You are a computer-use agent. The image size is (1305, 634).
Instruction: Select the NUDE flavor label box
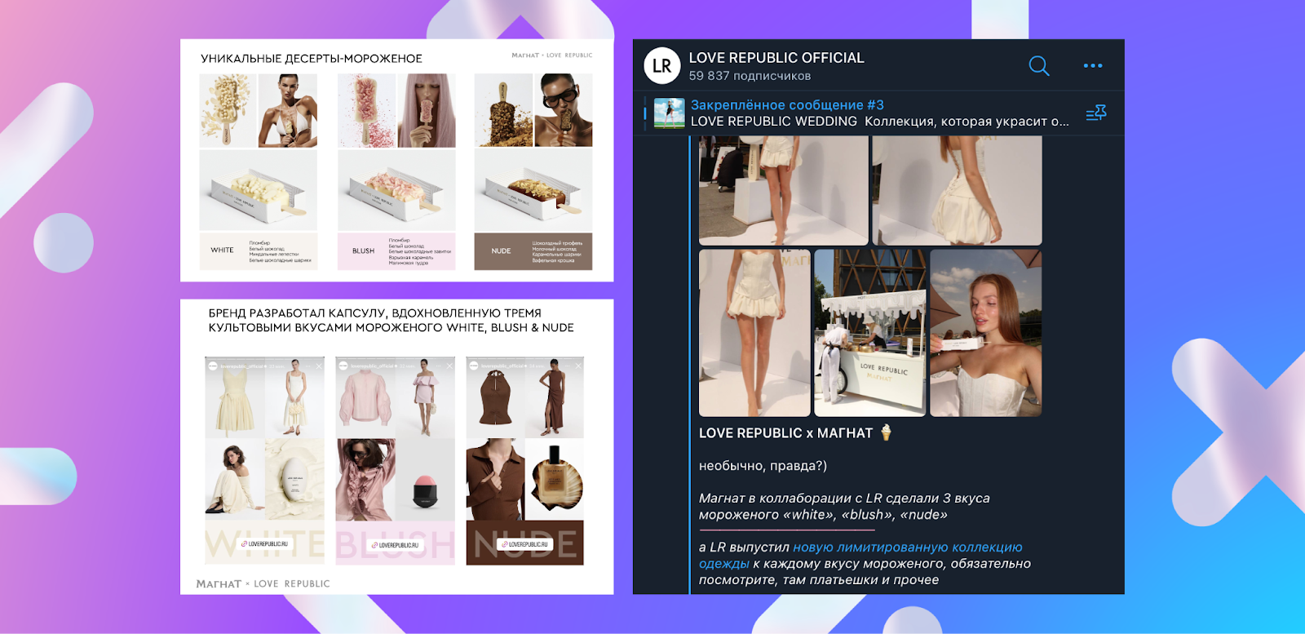point(501,251)
